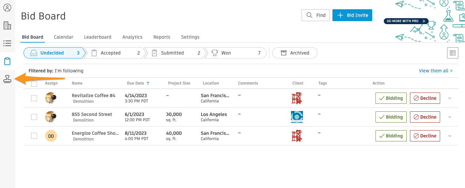Switch to table view with grid icon
Image resolution: width=465 pixels, height=188 pixels.
[x=452, y=53]
